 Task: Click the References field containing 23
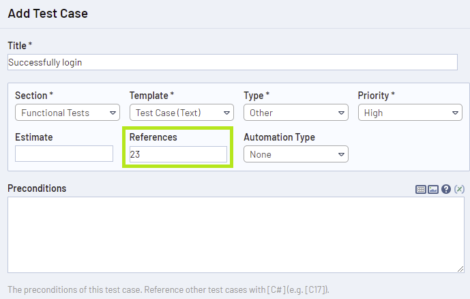[178, 154]
